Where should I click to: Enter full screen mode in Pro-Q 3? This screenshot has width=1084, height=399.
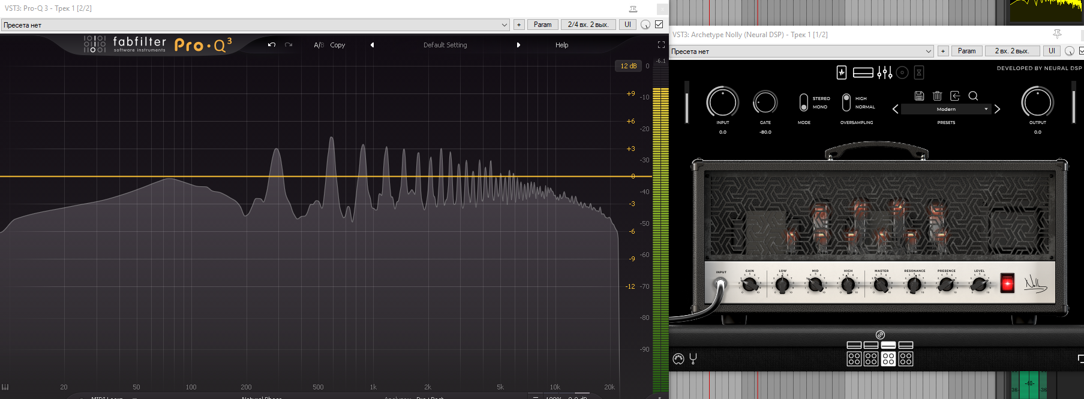[x=661, y=45]
